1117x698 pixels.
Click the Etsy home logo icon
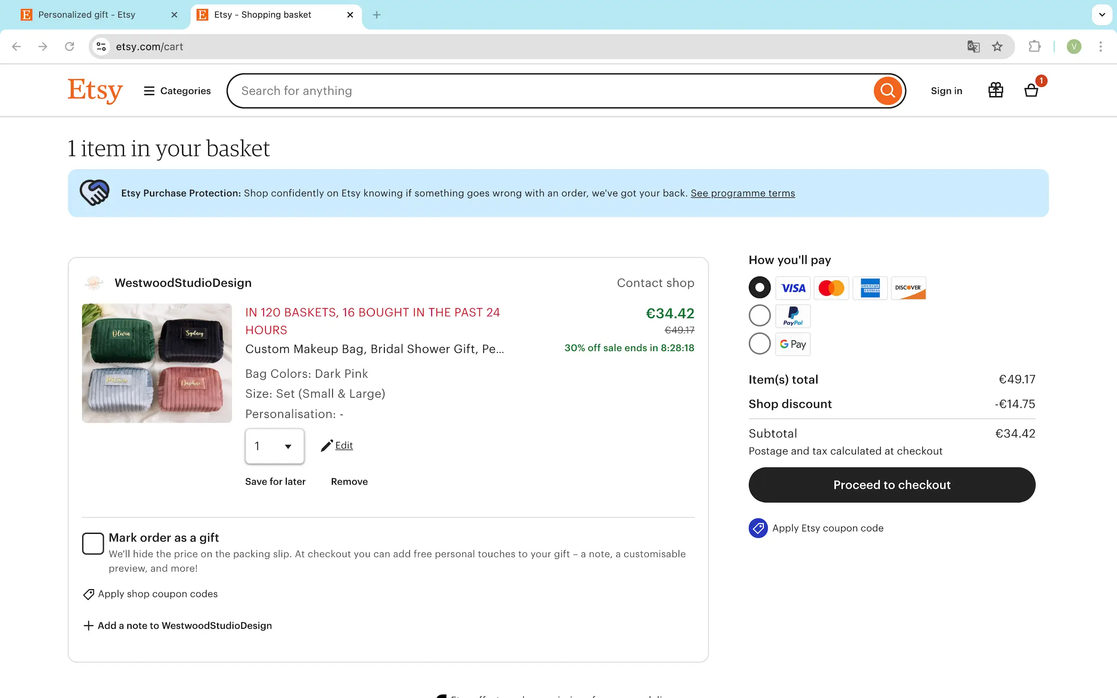point(94,90)
